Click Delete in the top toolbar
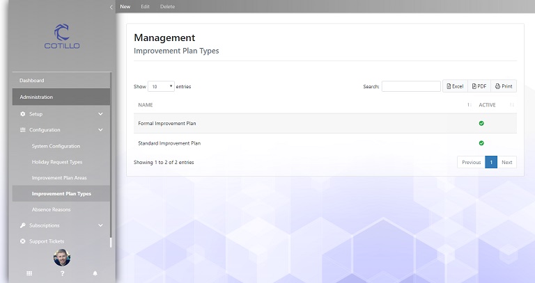 pyautogui.click(x=167, y=6)
